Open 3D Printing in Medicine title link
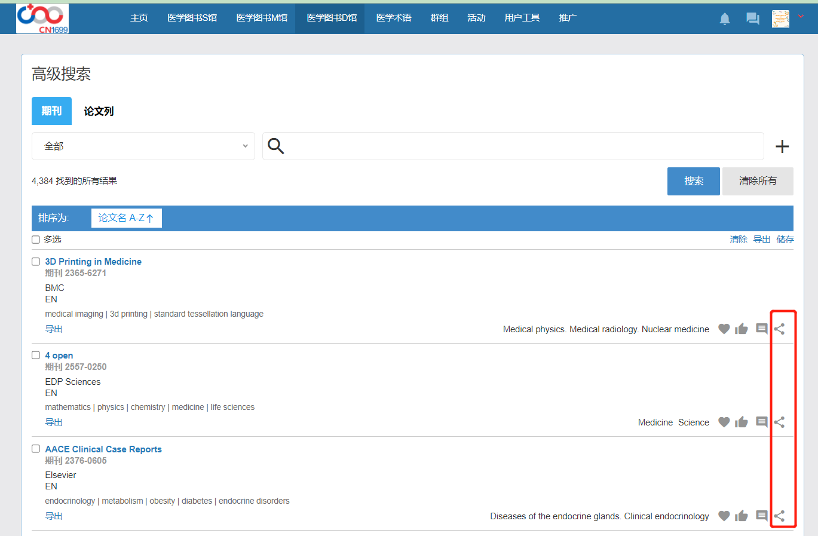The height and width of the screenshot is (536, 818). [x=93, y=262]
